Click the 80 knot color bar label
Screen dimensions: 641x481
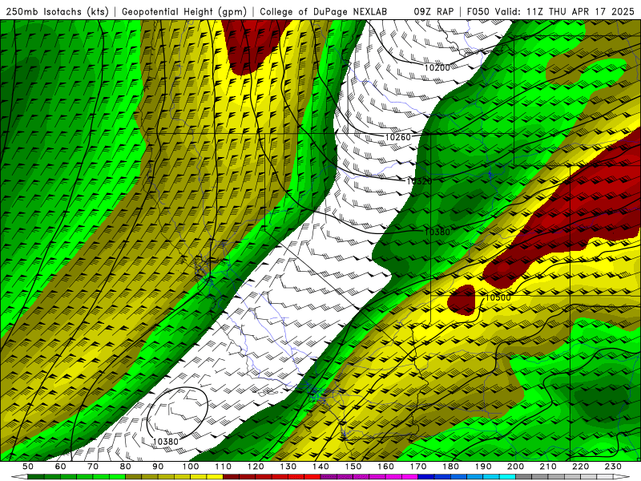point(126,467)
